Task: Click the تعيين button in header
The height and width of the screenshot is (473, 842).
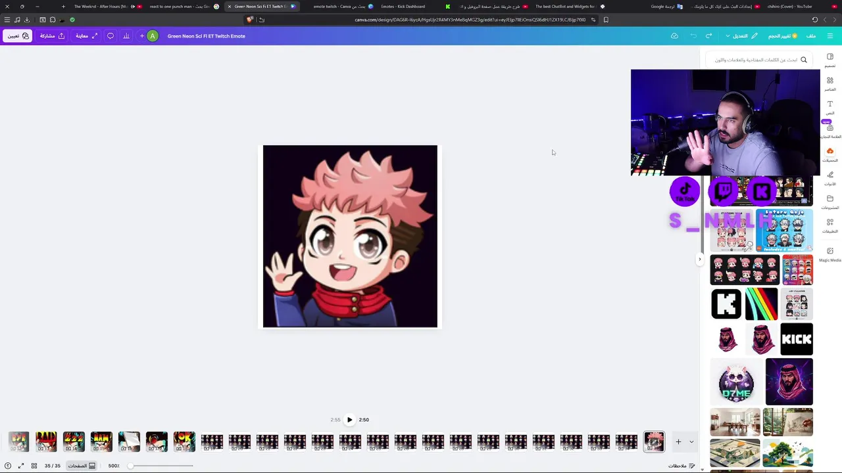Action: click(x=16, y=36)
